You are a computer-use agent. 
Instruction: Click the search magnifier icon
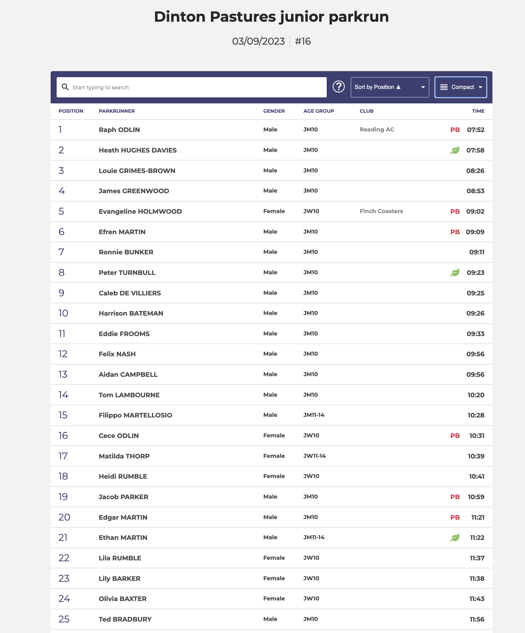[65, 87]
